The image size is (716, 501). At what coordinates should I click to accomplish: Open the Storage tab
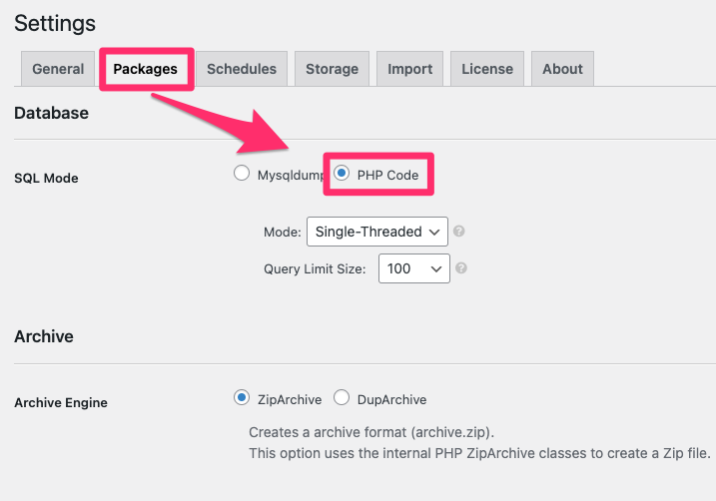(332, 69)
